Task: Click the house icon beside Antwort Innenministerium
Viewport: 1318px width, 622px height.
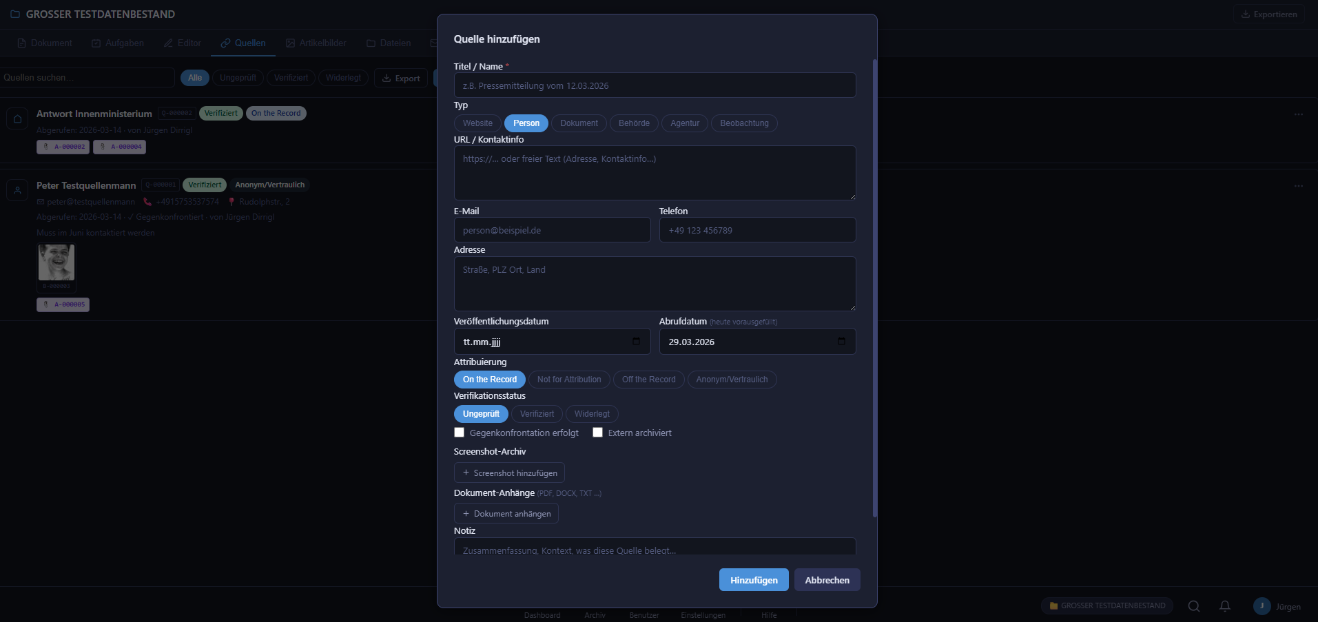Action: [18, 118]
